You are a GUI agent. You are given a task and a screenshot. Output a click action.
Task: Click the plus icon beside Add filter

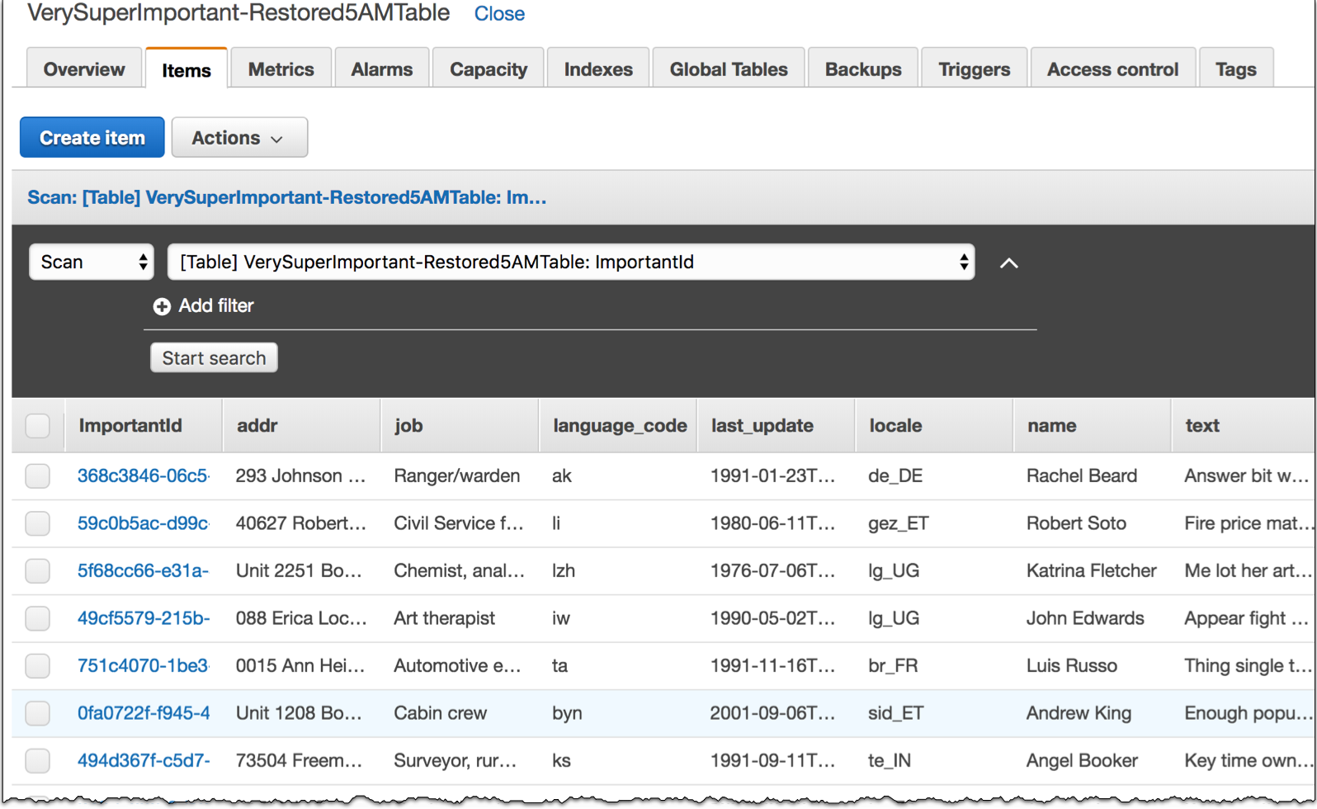tap(162, 306)
